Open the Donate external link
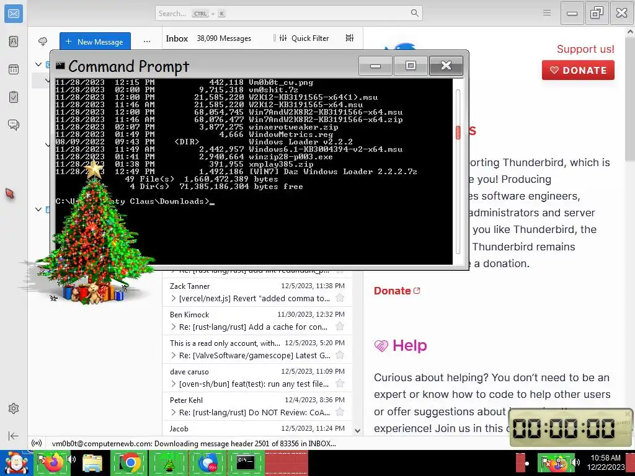The width and height of the screenshot is (635, 476). [397, 291]
